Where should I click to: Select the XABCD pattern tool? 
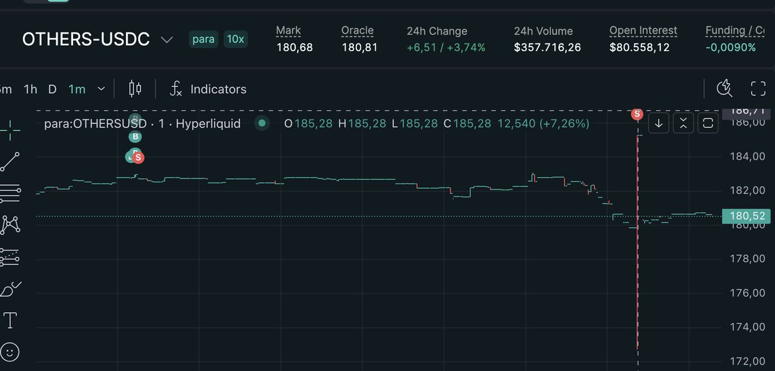10,224
